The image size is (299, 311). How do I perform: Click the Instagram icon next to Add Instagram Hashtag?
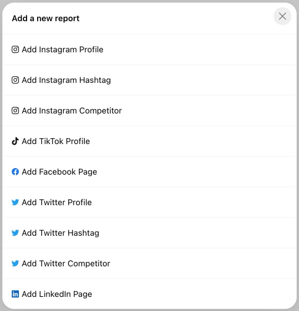click(15, 80)
